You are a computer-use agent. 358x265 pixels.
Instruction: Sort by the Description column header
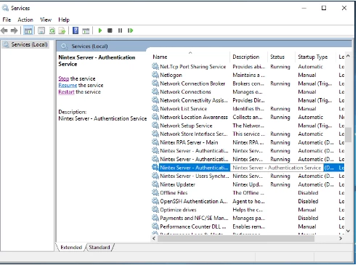tap(249, 57)
